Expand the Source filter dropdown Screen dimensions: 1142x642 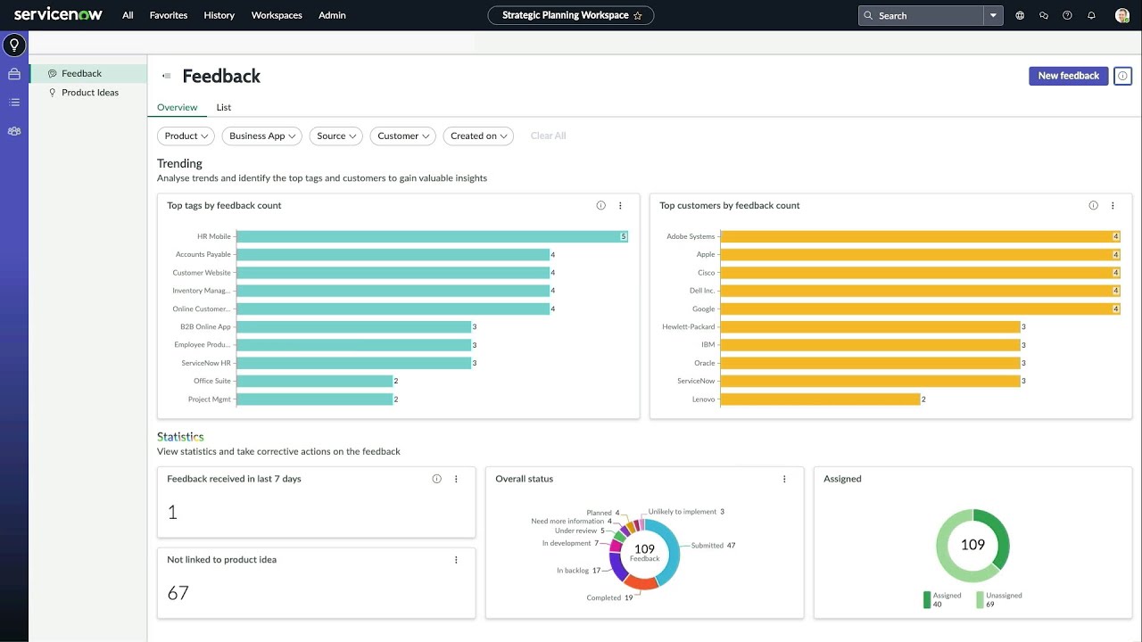point(336,136)
